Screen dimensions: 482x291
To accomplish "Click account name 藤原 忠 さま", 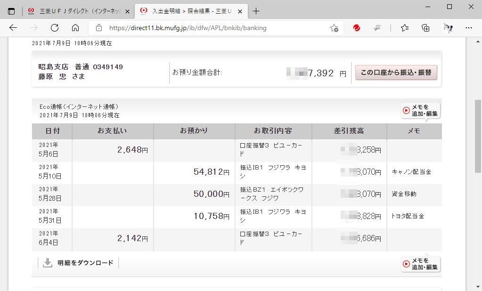I will point(61,77).
